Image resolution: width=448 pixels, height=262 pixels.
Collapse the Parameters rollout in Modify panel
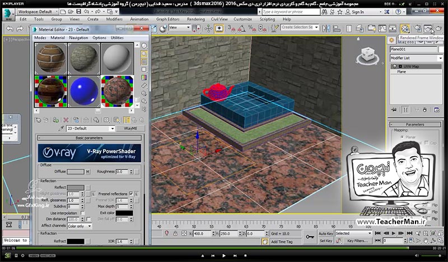[x=415, y=125]
